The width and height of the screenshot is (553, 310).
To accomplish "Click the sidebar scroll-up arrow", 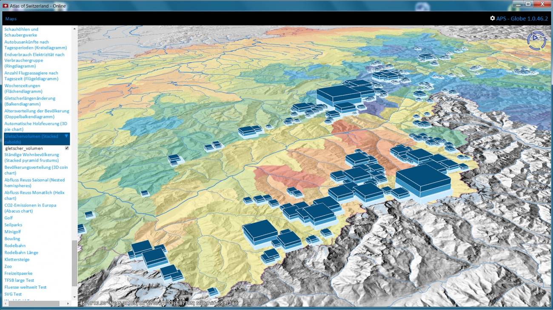I will click(74, 29).
